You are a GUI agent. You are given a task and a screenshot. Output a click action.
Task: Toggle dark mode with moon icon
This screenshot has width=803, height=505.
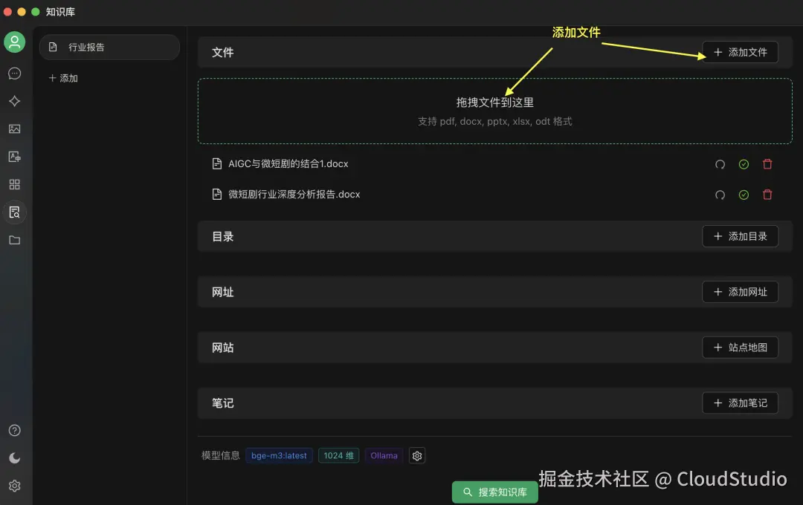[x=15, y=458]
